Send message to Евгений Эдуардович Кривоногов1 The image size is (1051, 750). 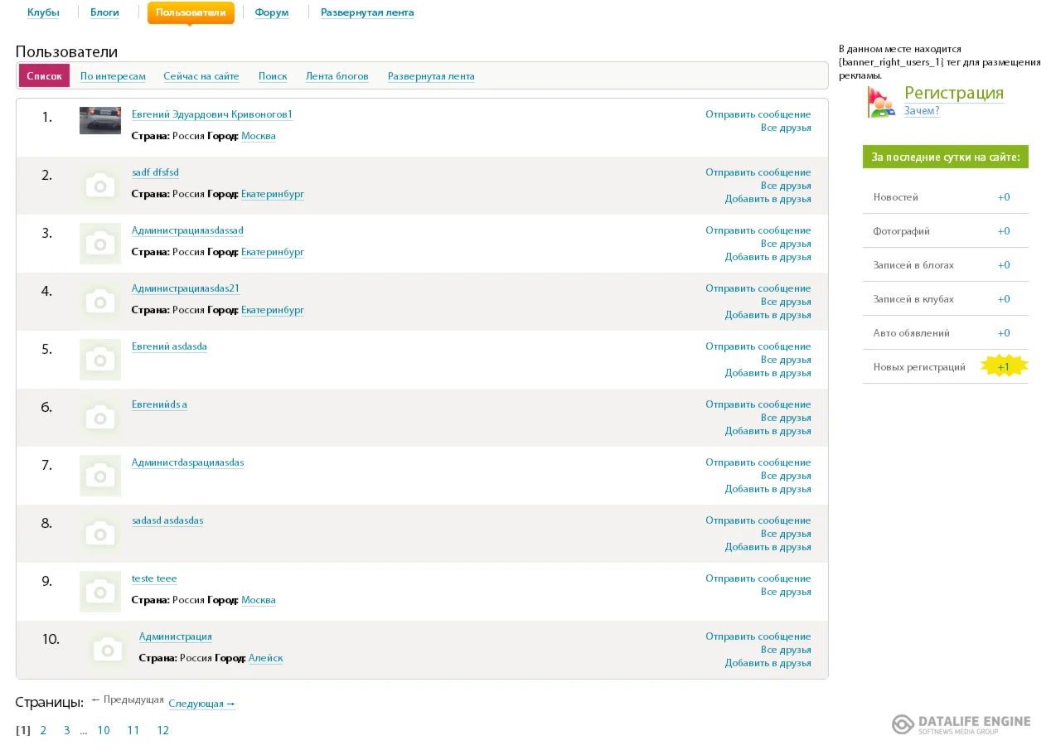[x=758, y=114]
